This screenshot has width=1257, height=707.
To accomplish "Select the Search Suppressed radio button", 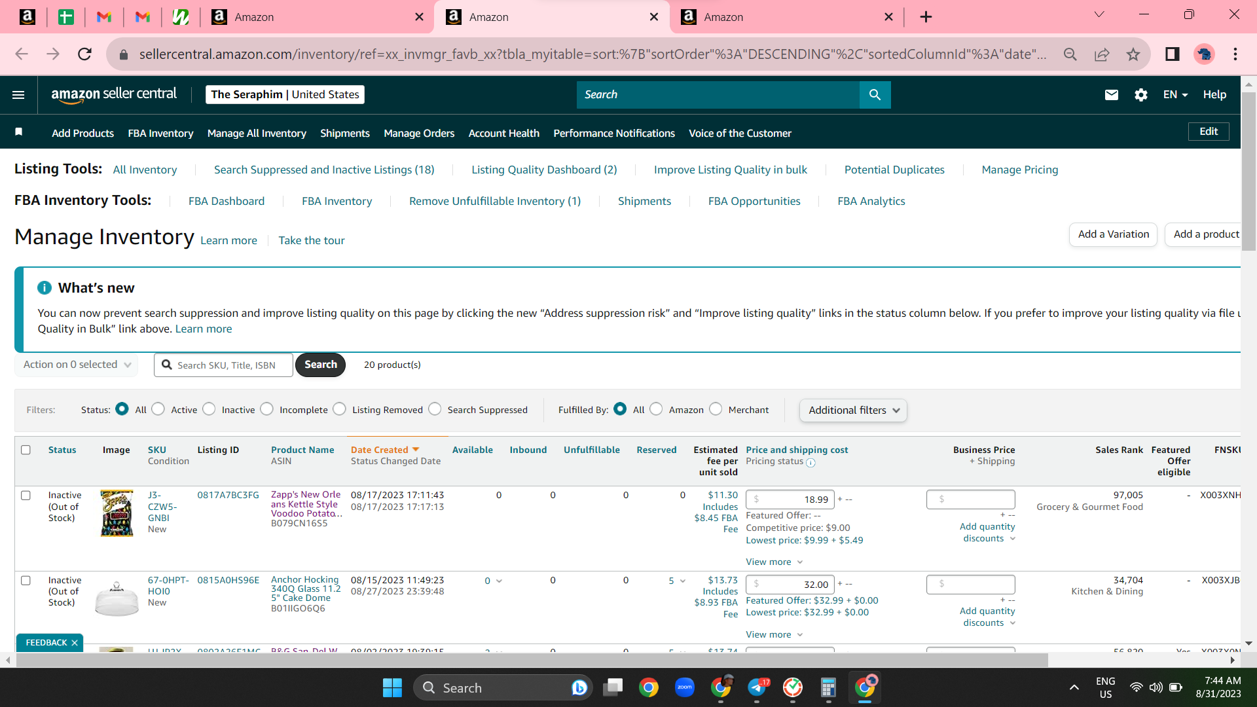I will [435, 409].
